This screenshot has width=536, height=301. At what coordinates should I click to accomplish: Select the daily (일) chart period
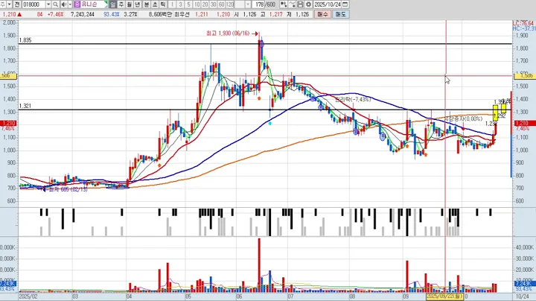[113, 4]
